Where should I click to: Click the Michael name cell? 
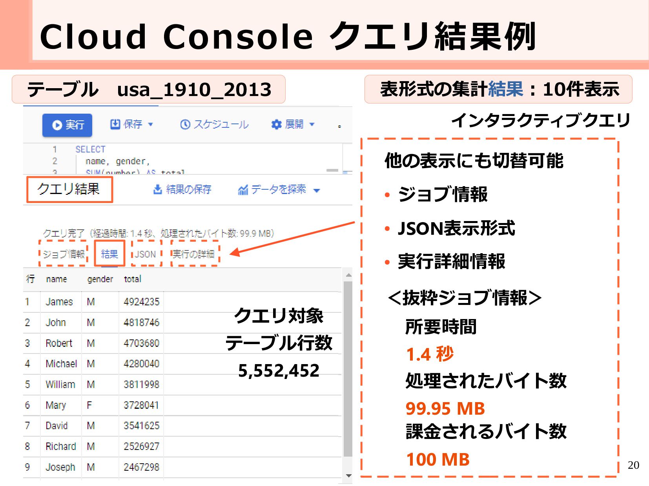click(61, 364)
